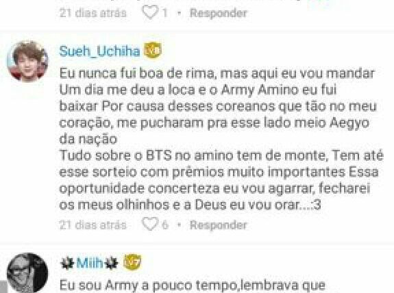Click the leaf emoji after Miih's name
The width and height of the screenshot is (394, 293).
coord(111,264)
